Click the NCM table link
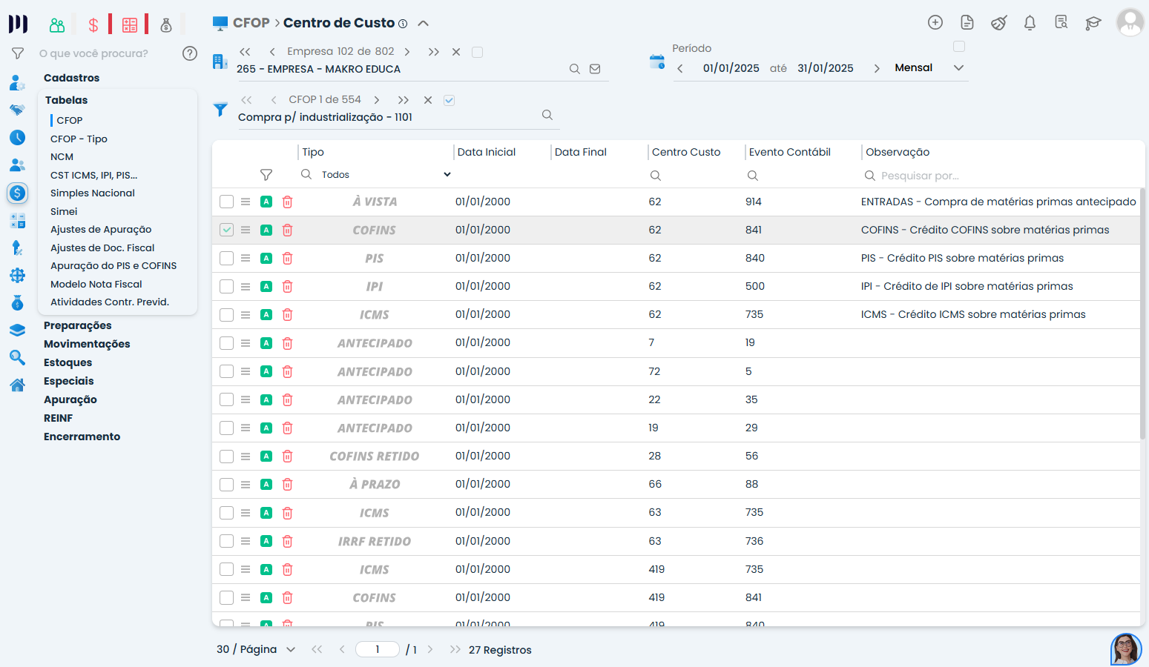This screenshot has width=1149, height=667. click(62, 157)
